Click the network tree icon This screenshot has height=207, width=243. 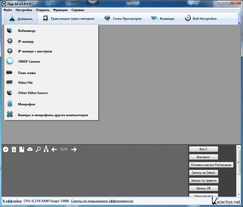point(46,149)
